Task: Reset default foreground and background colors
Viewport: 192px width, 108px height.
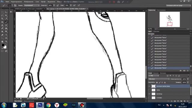Action: tap(2, 48)
